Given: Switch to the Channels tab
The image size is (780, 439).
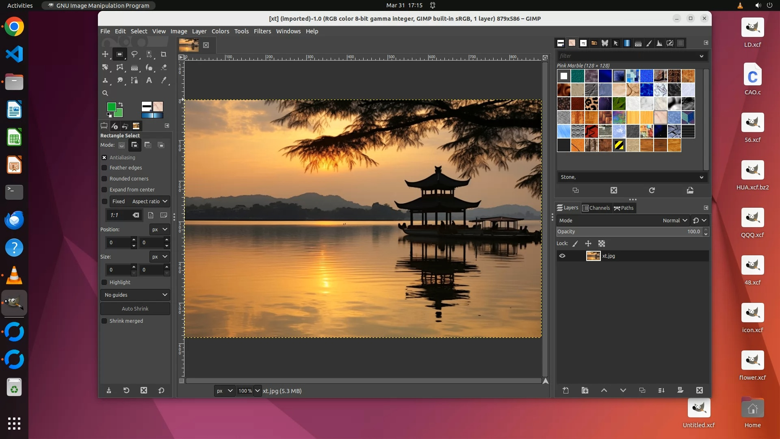Looking at the screenshot, I should pyautogui.click(x=596, y=208).
